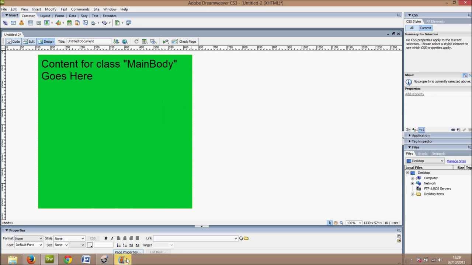Insert Comment icon in Common bar
Viewport: 472px width, 265px height.
click(85, 23)
